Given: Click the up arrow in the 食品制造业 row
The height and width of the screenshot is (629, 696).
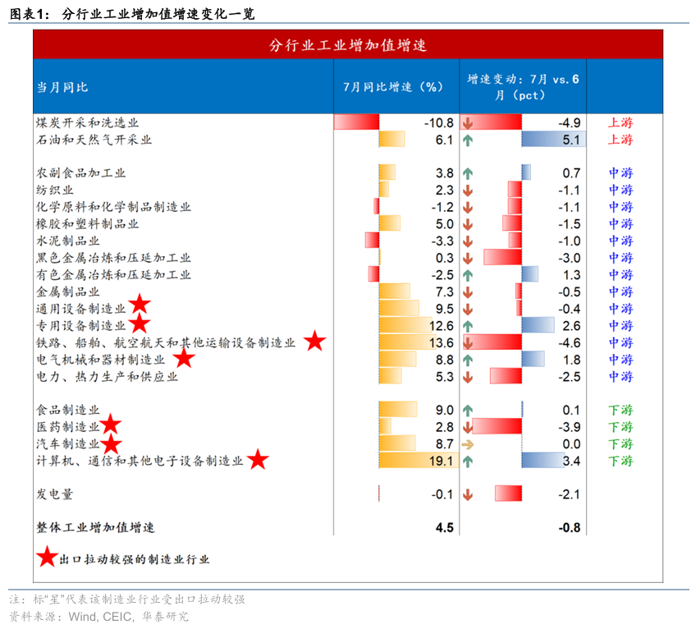Looking at the screenshot, I should 467,411.
